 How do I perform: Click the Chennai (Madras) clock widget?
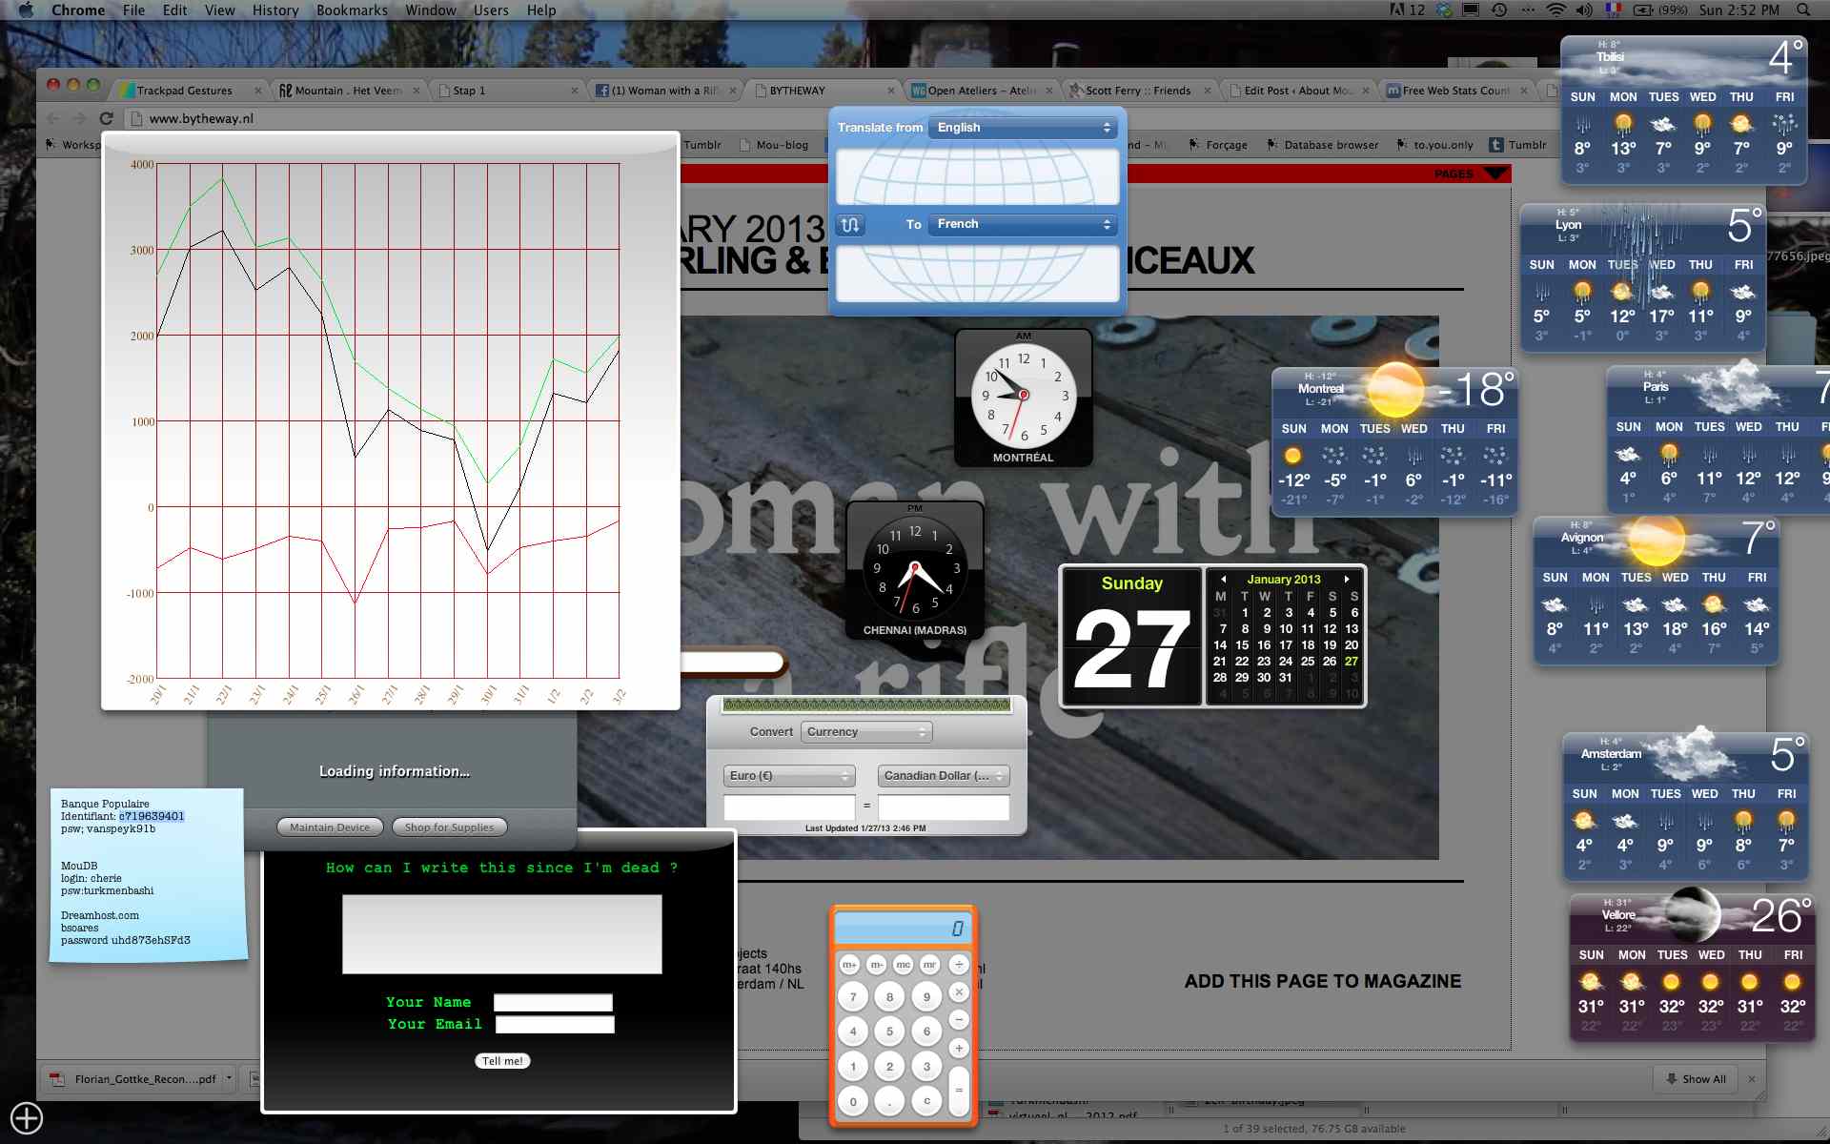915,570
